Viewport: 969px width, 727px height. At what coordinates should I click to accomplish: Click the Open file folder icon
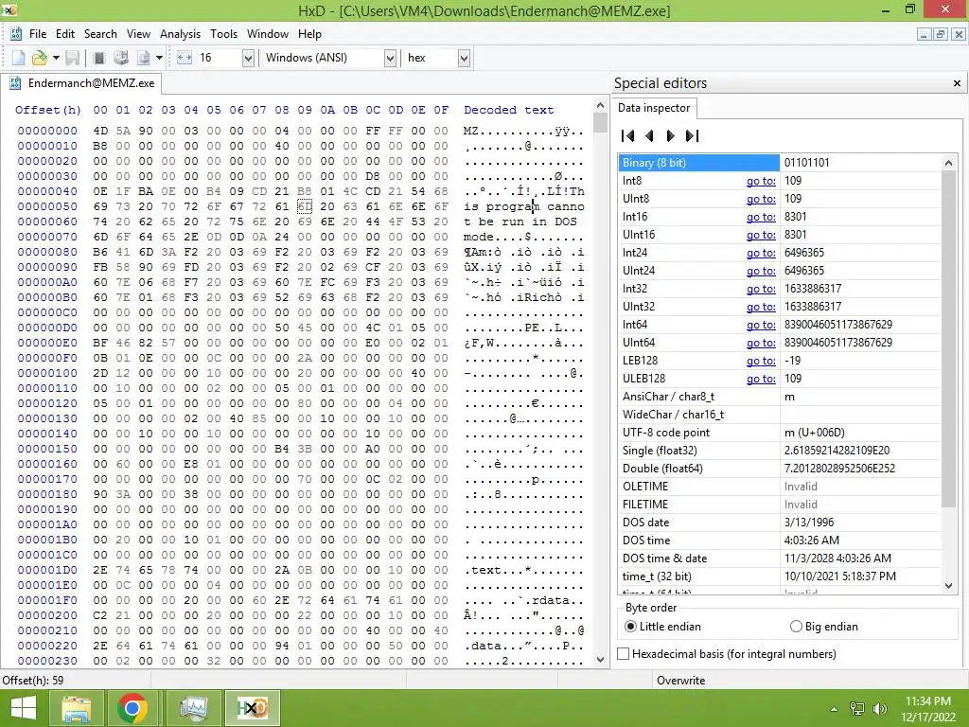pyautogui.click(x=40, y=58)
